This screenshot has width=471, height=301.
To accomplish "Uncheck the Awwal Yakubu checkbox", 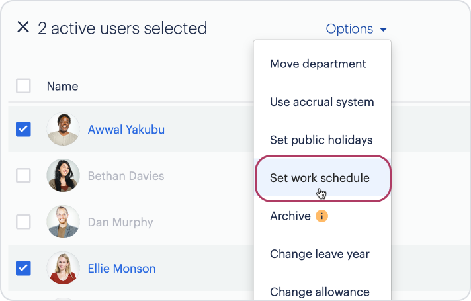I will pyautogui.click(x=23, y=130).
